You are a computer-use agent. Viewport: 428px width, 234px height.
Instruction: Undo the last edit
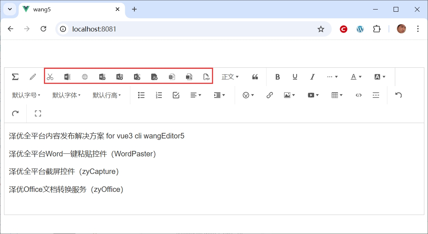point(399,95)
